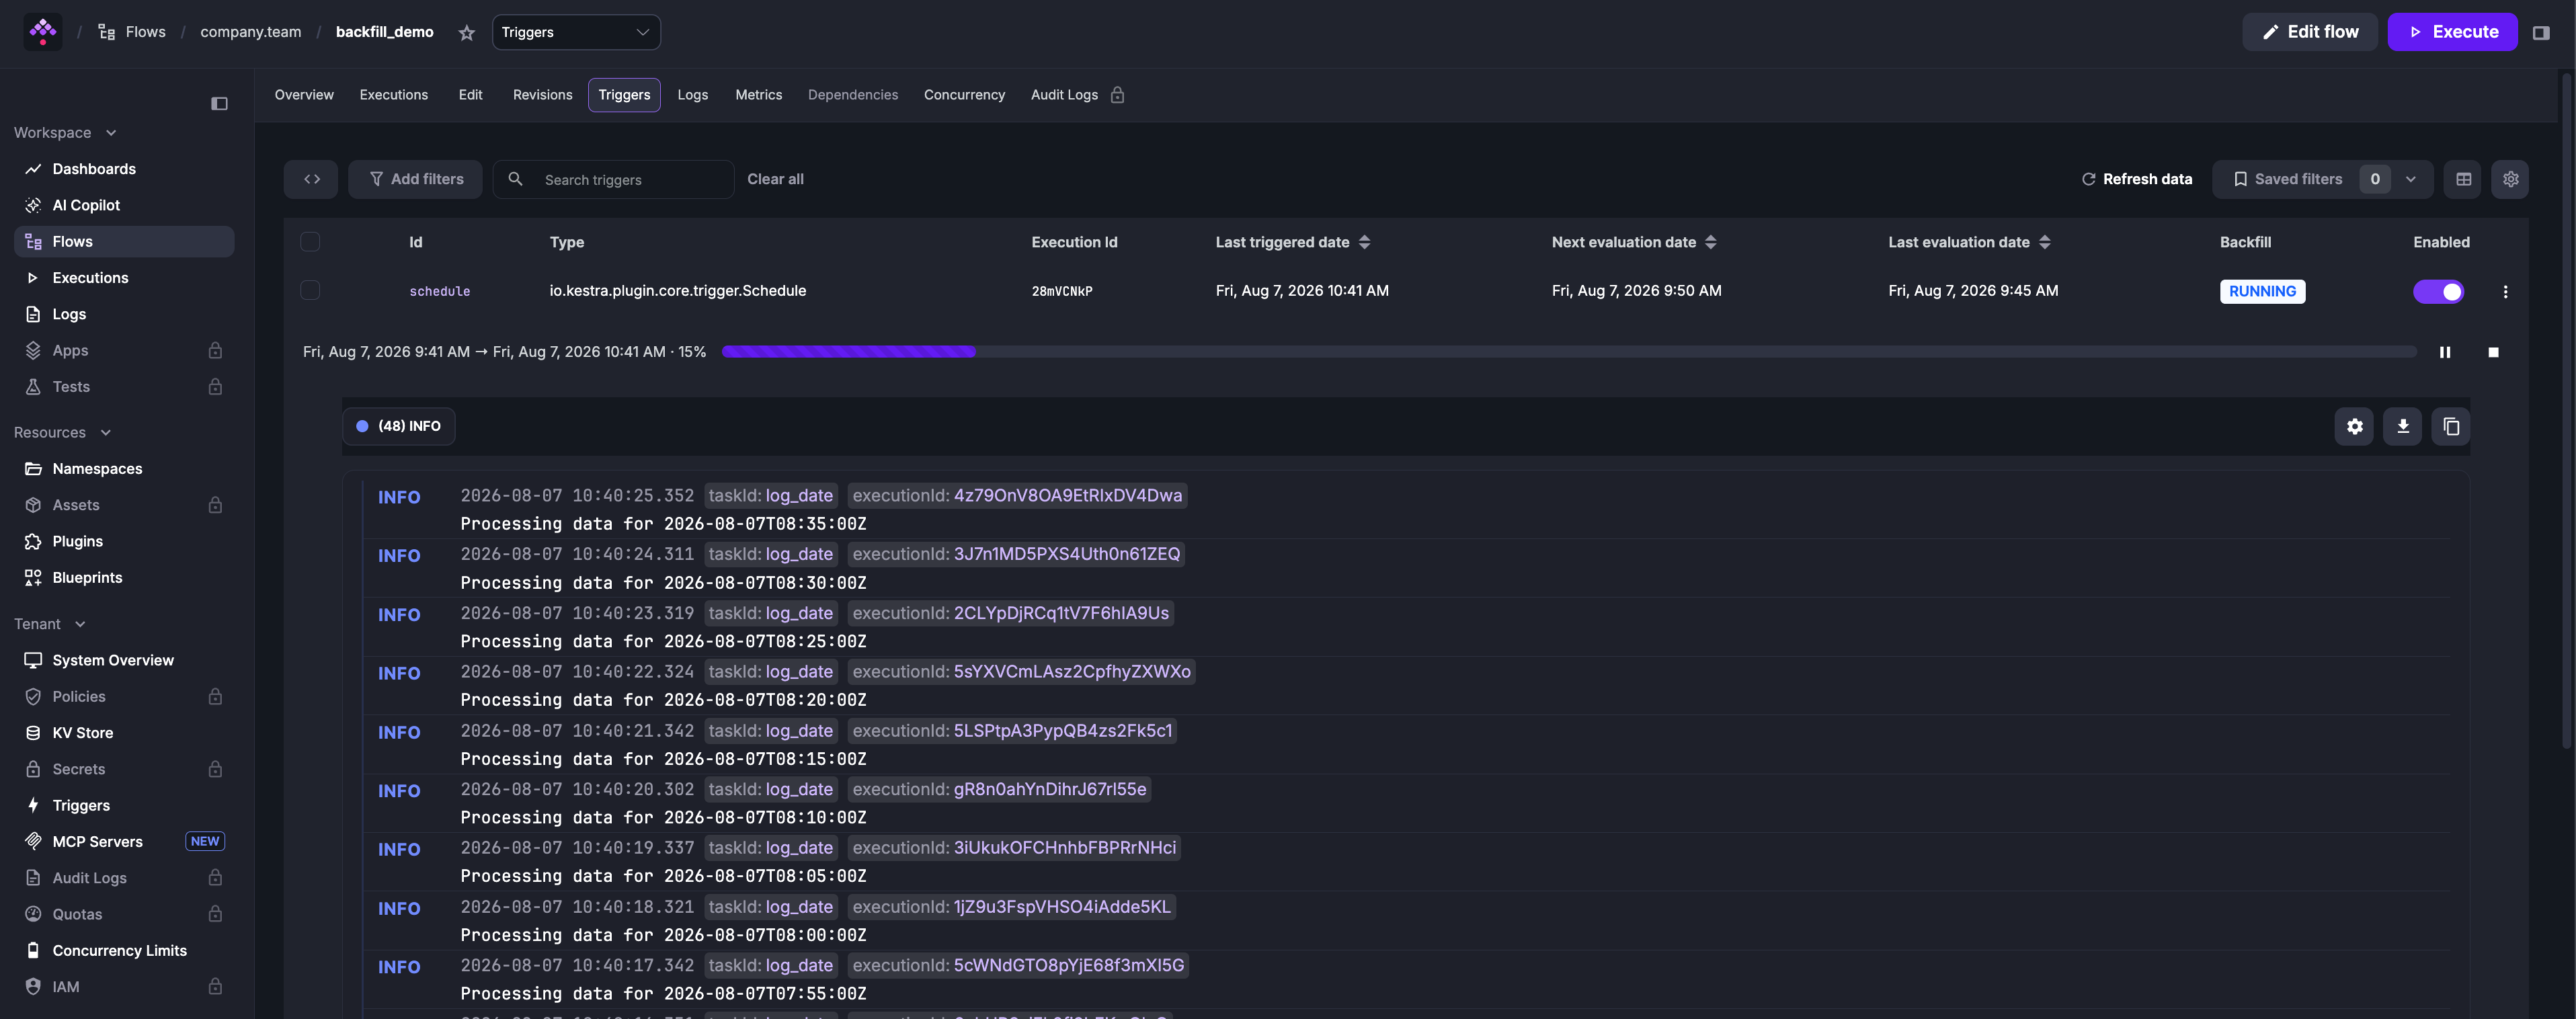Disable the schedule trigger toggle

tap(2438, 292)
